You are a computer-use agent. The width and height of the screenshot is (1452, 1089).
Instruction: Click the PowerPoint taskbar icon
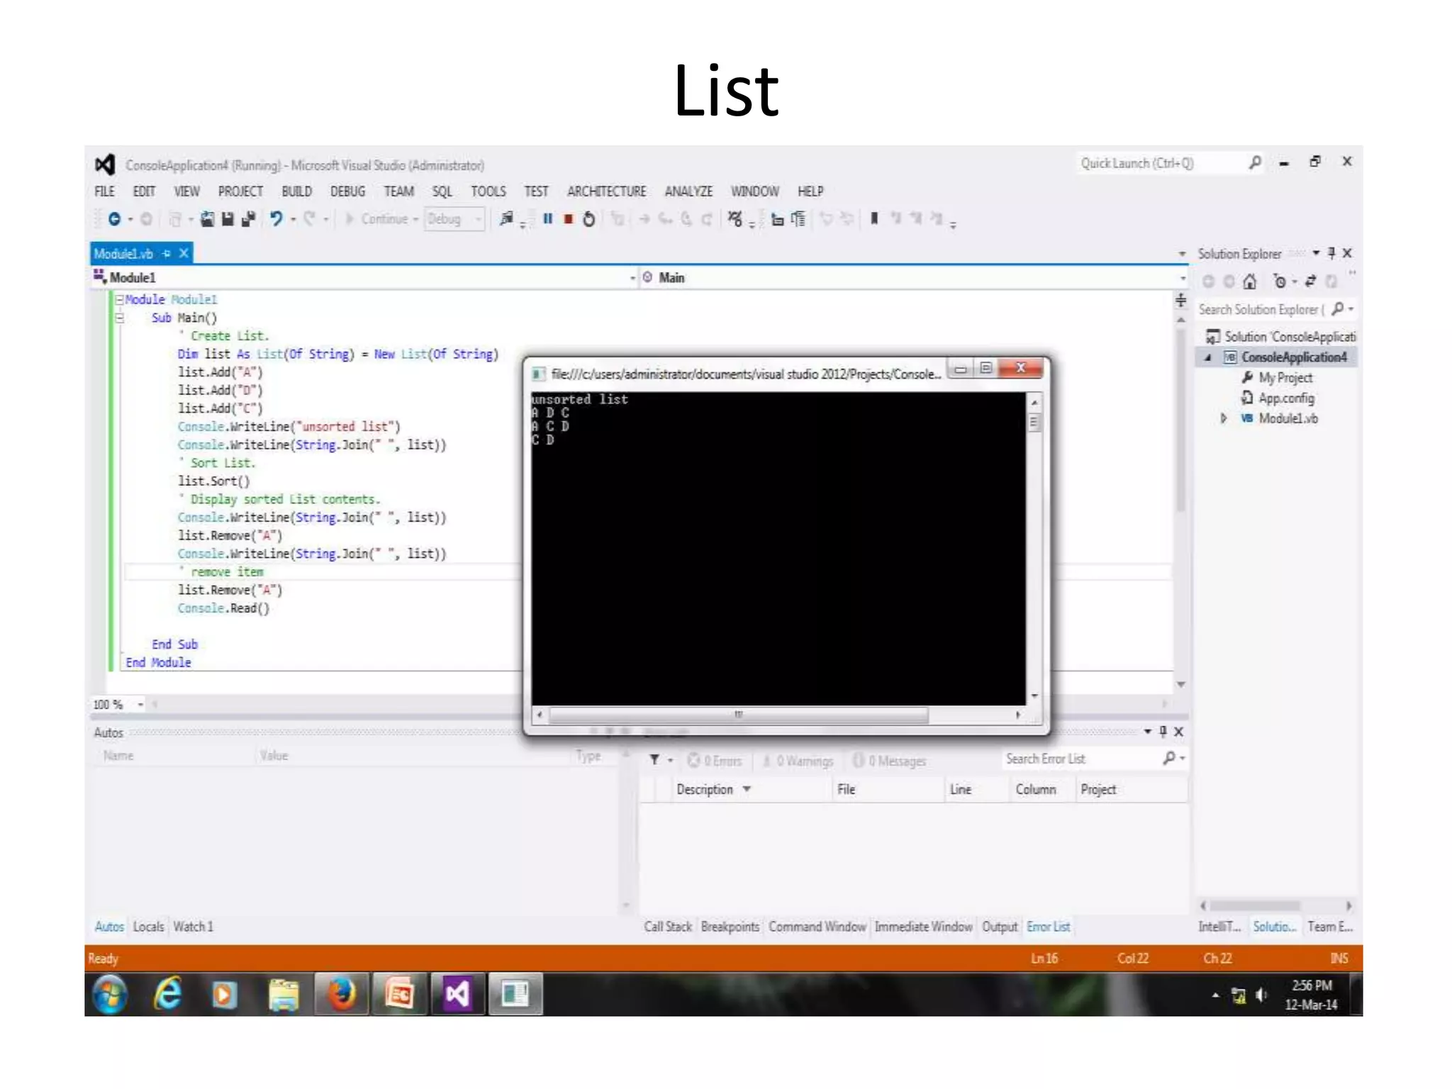399,994
